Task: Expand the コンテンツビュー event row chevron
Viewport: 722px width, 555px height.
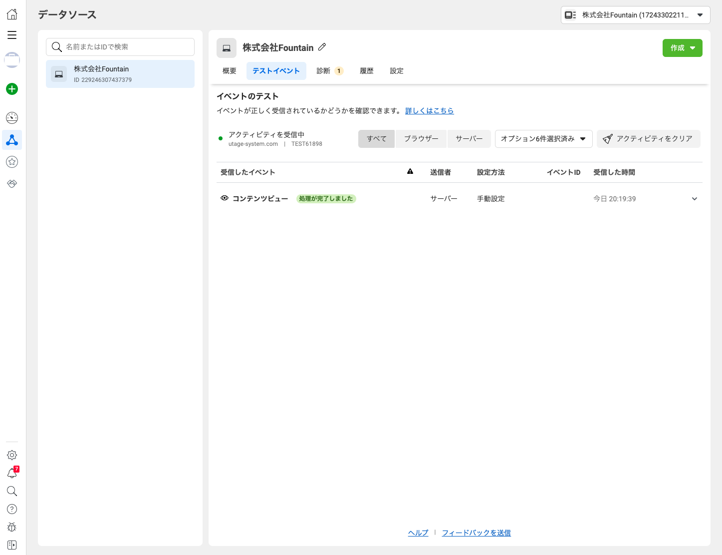Action: click(x=694, y=199)
